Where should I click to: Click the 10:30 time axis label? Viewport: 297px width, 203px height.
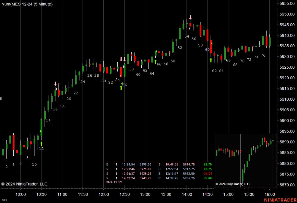tap(41, 194)
